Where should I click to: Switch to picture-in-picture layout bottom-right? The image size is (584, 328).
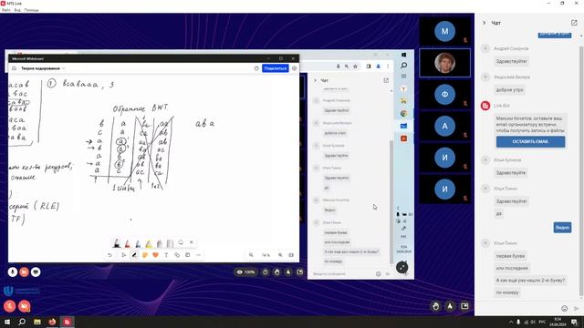coord(464,306)
